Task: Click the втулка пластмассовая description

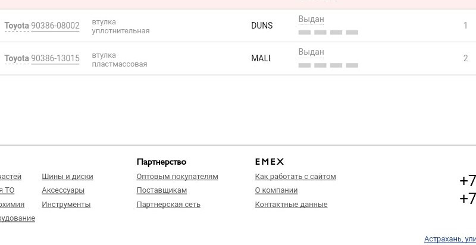Action: pyautogui.click(x=119, y=59)
